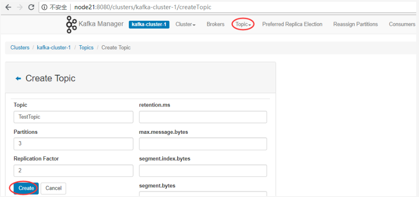Click the Kafka Manager brand text

(x=101, y=24)
